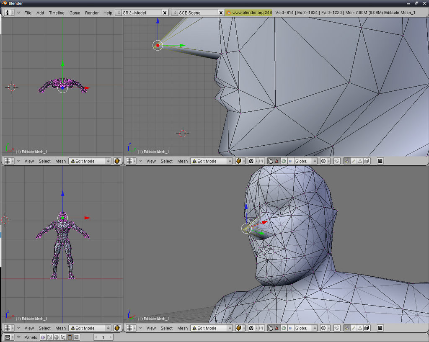Toggle snap magnet in bottom-right viewport header
429x342 pixels.
tap(336, 328)
